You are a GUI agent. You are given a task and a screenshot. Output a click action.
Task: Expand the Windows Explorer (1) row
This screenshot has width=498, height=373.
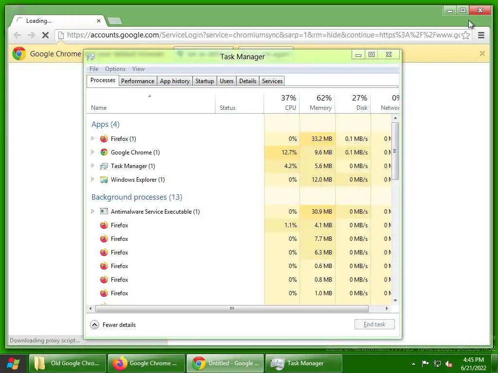(x=92, y=179)
